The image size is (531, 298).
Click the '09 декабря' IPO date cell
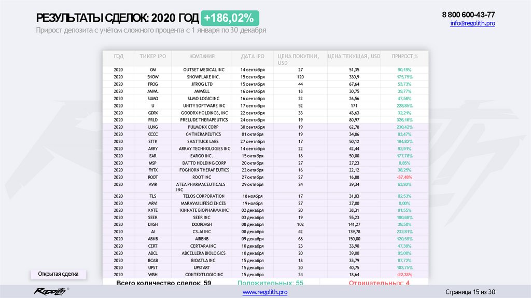coord(253,239)
